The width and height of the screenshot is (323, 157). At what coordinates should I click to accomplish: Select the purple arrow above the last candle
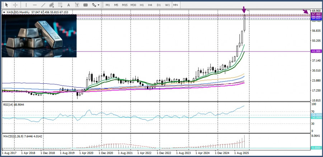[244, 10]
